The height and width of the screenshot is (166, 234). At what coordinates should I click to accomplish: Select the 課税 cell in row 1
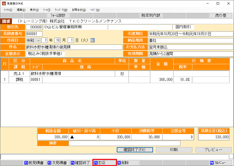point(19,80)
